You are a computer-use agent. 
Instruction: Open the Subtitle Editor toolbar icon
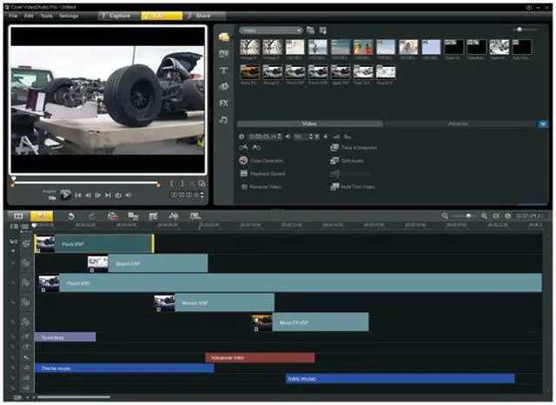pyautogui.click(x=195, y=216)
